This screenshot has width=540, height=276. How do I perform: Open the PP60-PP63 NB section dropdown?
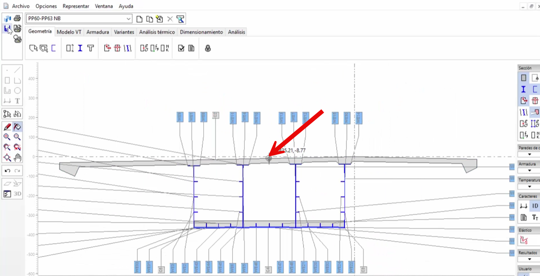coord(129,19)
